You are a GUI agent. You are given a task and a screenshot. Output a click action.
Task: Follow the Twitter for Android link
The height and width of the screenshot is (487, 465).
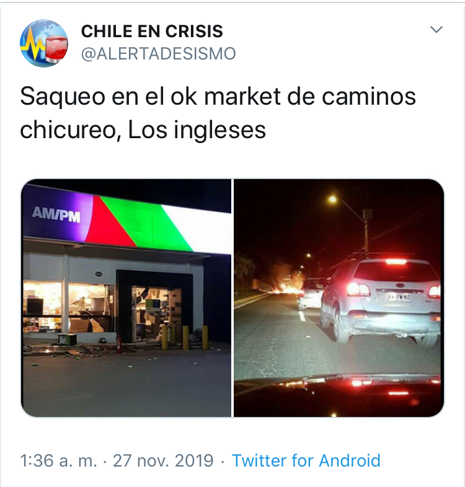(306, 460)
